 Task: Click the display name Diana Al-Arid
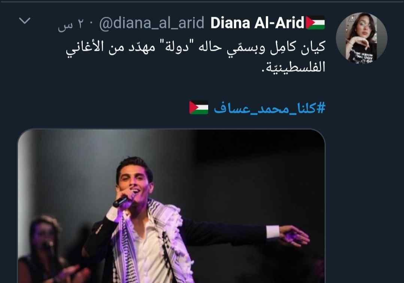pyautogui.click(x=257, y=23)
